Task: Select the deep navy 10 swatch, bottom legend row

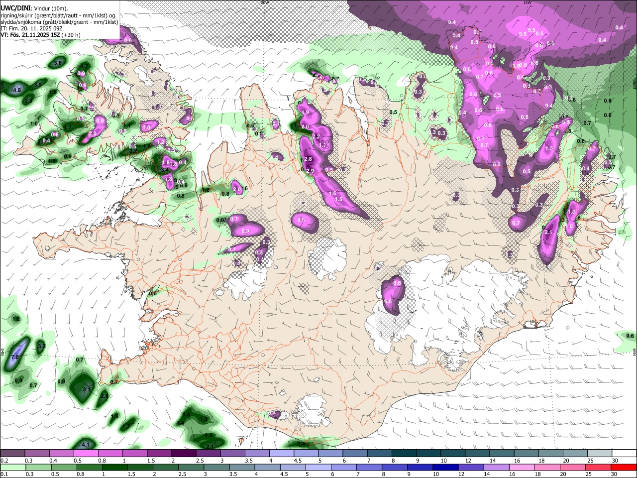Action: point(445,467)
